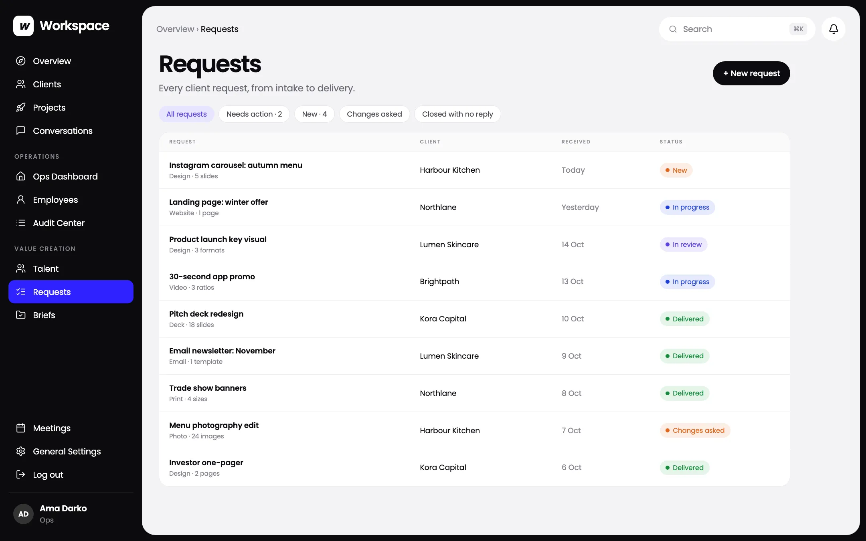The height and width of the screenshot is (541, 866).
Task: Open Landing page: winter offer request
Action: click(474, 207)
